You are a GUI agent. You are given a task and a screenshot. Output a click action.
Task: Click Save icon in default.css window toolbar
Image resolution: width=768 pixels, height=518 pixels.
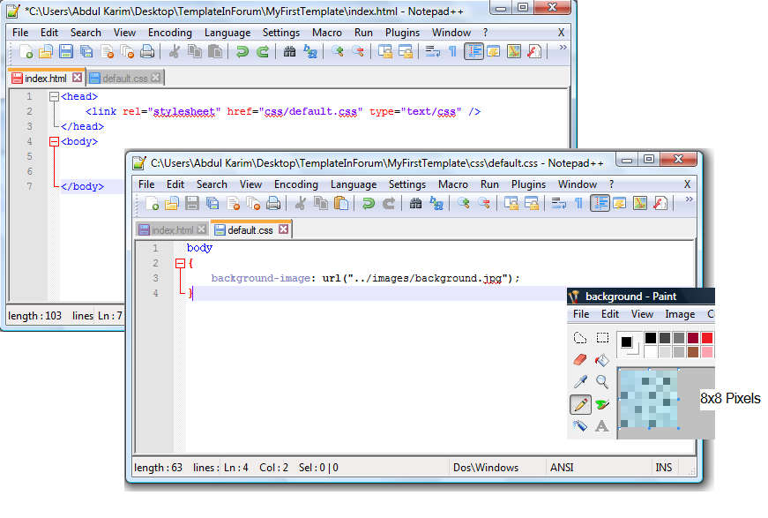[x=191, y=204]
